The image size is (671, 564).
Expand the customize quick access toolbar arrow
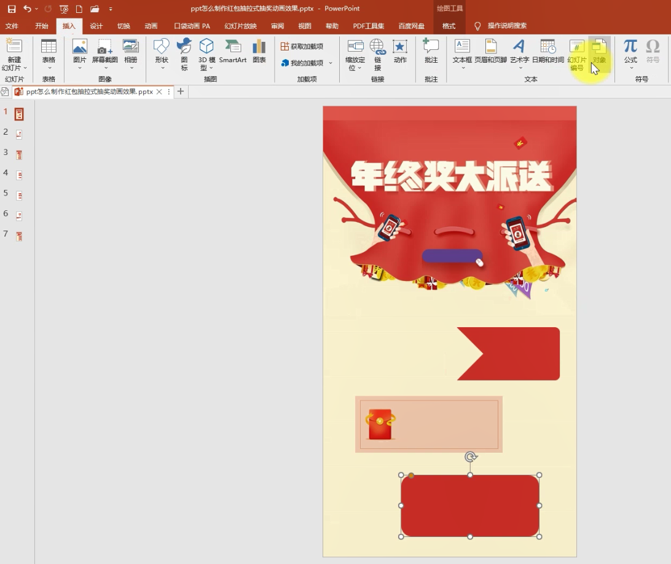coord(111,9)
